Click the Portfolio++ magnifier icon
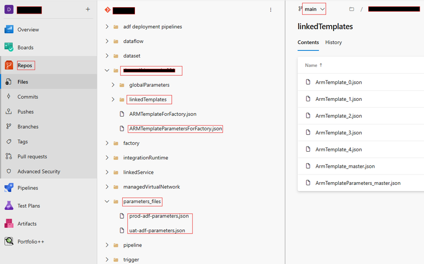The width and height of the screenshot is (424, 264). coord(9,241)
